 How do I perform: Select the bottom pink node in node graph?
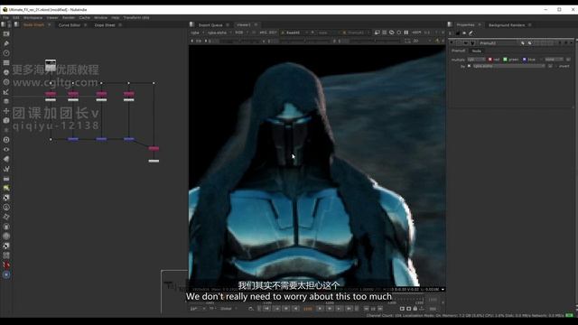154,148
